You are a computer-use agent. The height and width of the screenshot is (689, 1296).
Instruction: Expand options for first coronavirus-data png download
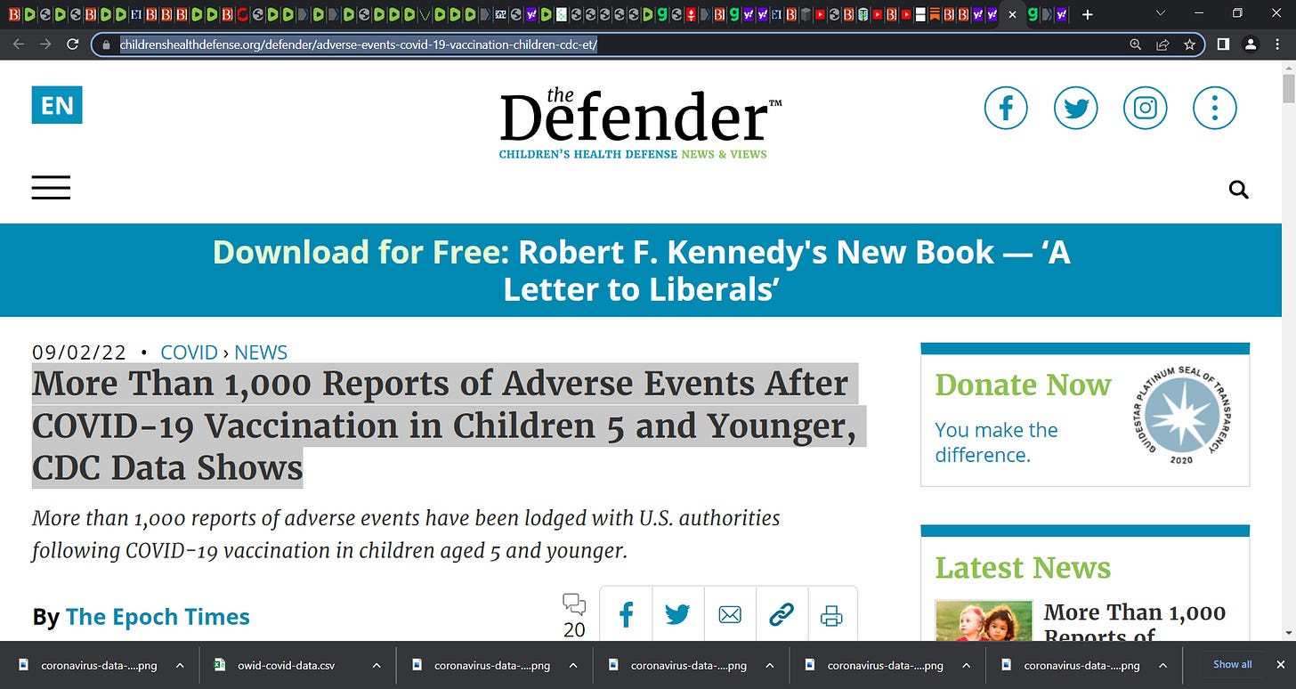pos(180,665)
